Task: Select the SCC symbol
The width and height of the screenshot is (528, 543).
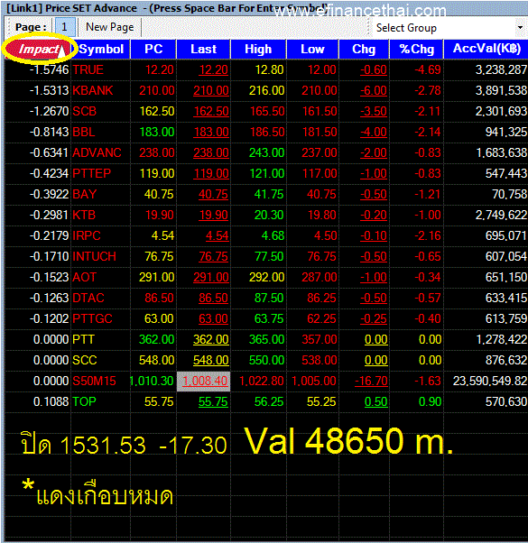Action: 85,361
